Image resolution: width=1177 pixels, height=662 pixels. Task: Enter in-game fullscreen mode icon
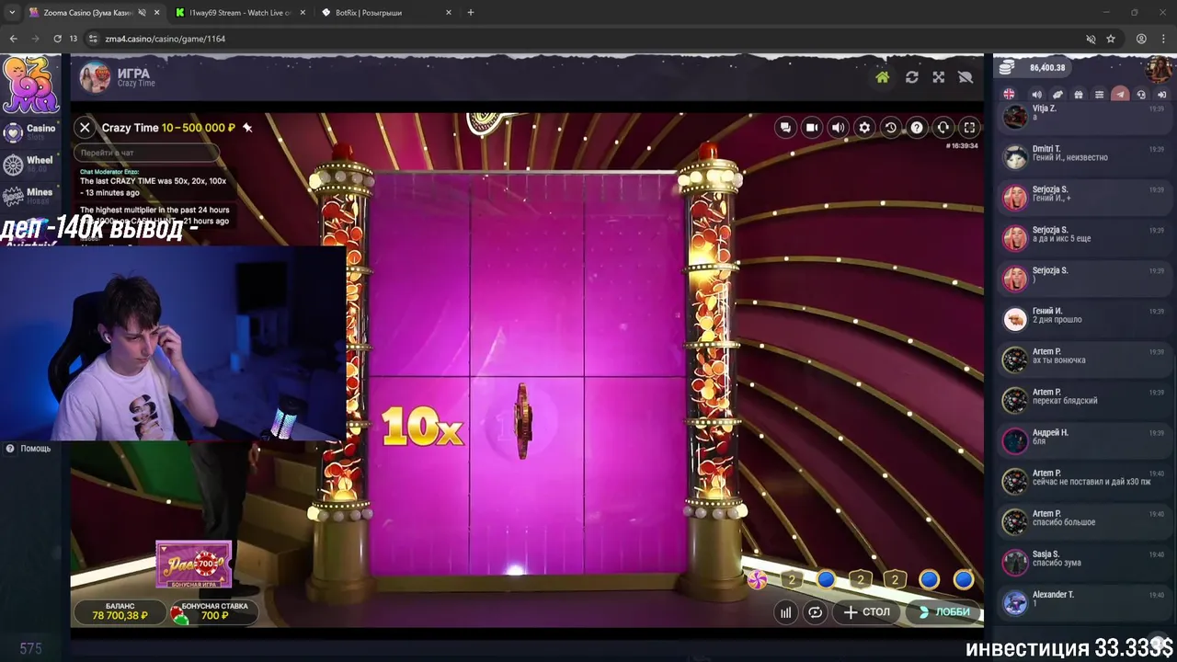coord(969,128)
